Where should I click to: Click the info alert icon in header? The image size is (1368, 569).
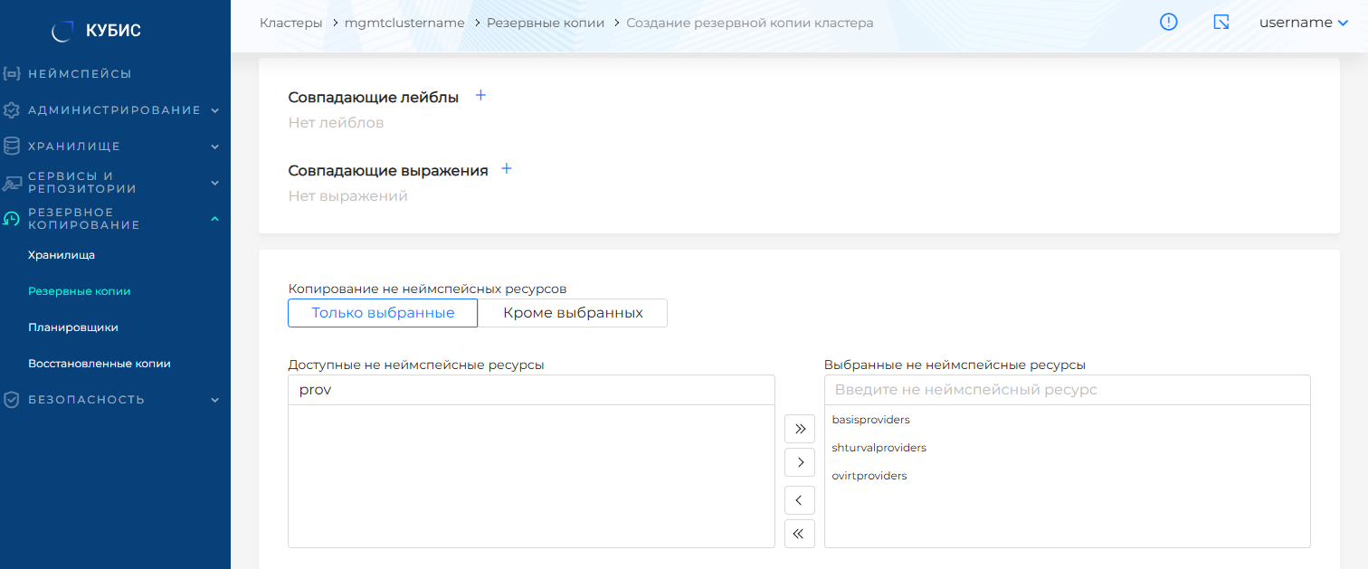coord(1168,23)
